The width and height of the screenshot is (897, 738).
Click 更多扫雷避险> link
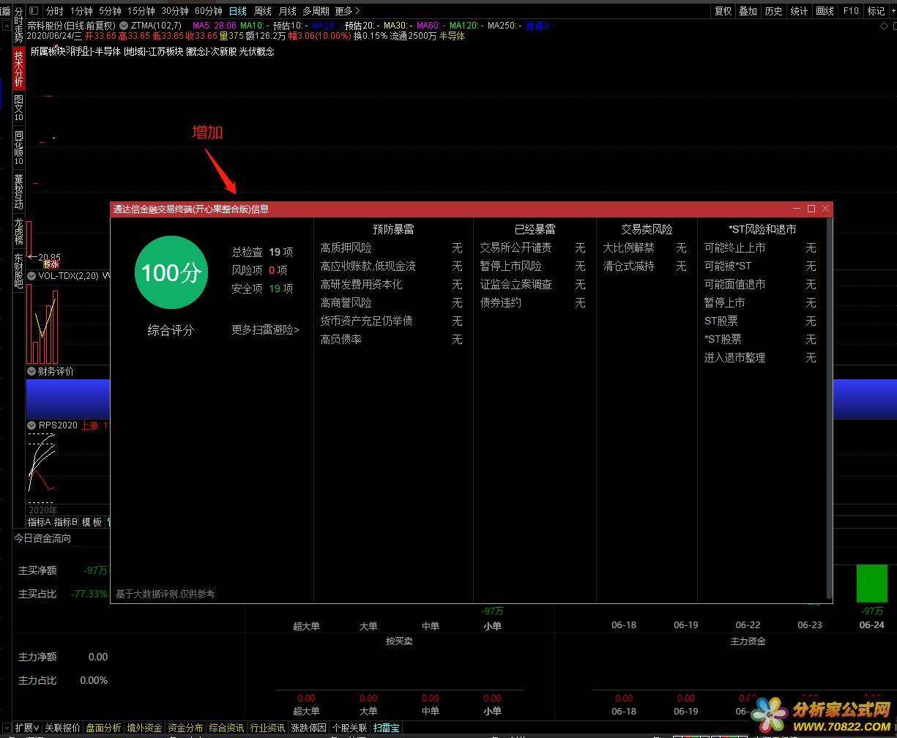[265, 330]
